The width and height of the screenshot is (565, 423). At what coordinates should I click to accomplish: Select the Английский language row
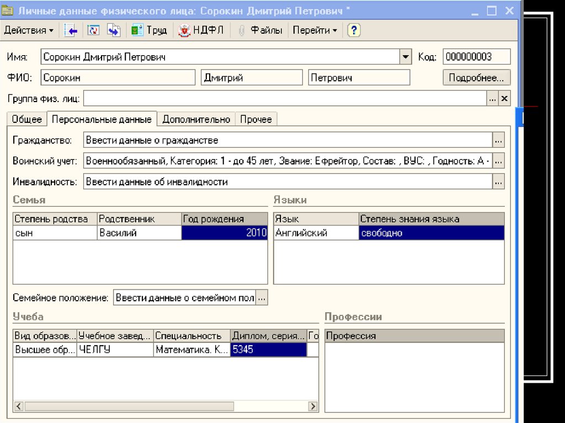(x=316, y=233)
